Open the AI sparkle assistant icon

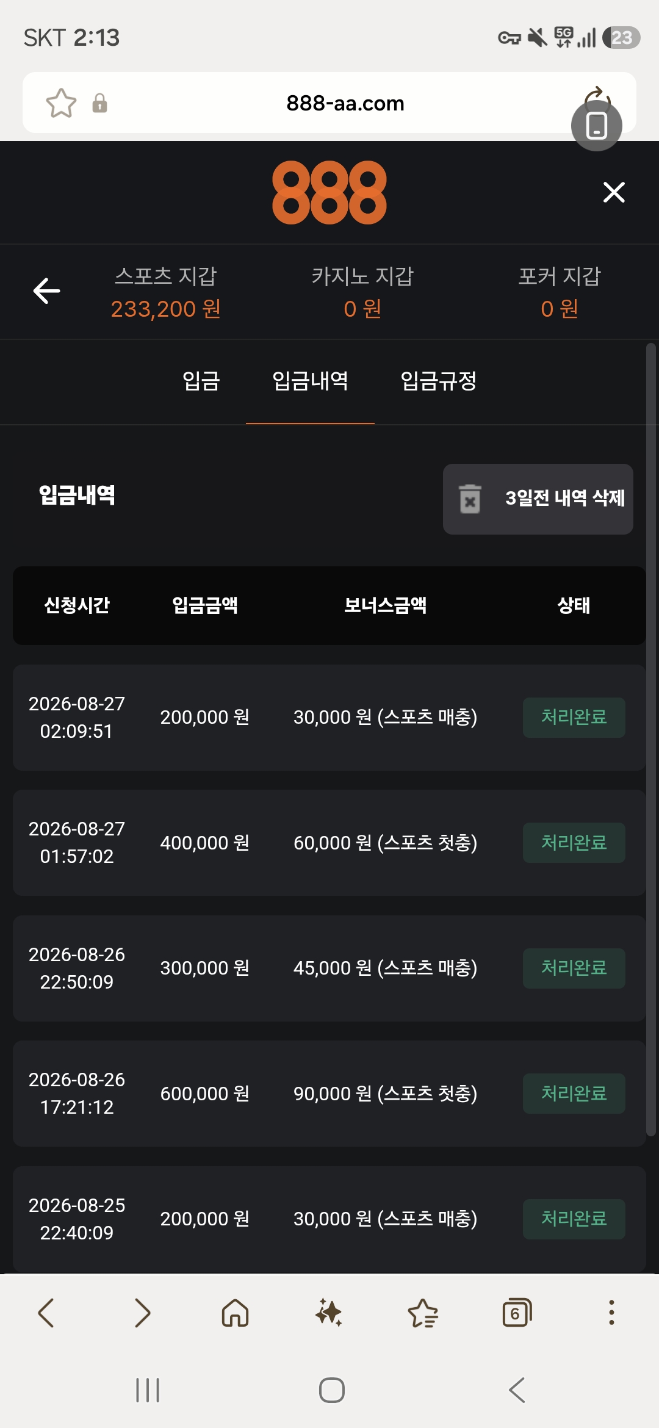tap(329, 1313)
